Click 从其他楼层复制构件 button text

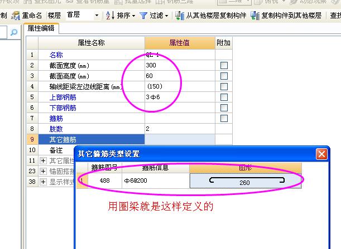(216, 16)
